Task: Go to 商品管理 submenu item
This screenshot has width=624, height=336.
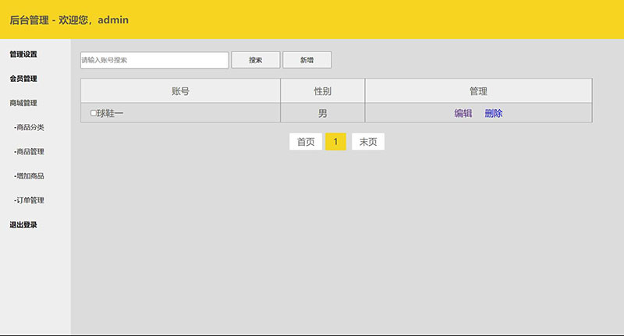Action: point(30,151)
